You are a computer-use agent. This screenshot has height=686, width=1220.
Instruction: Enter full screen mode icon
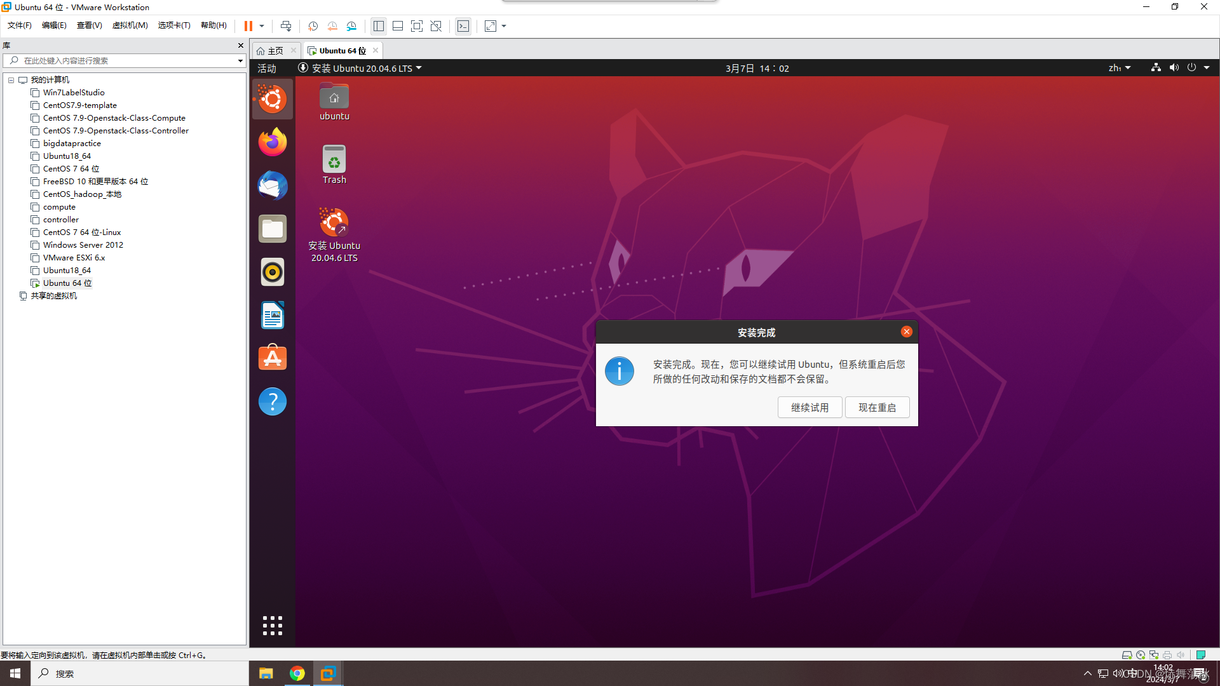[x=417, y=26]
